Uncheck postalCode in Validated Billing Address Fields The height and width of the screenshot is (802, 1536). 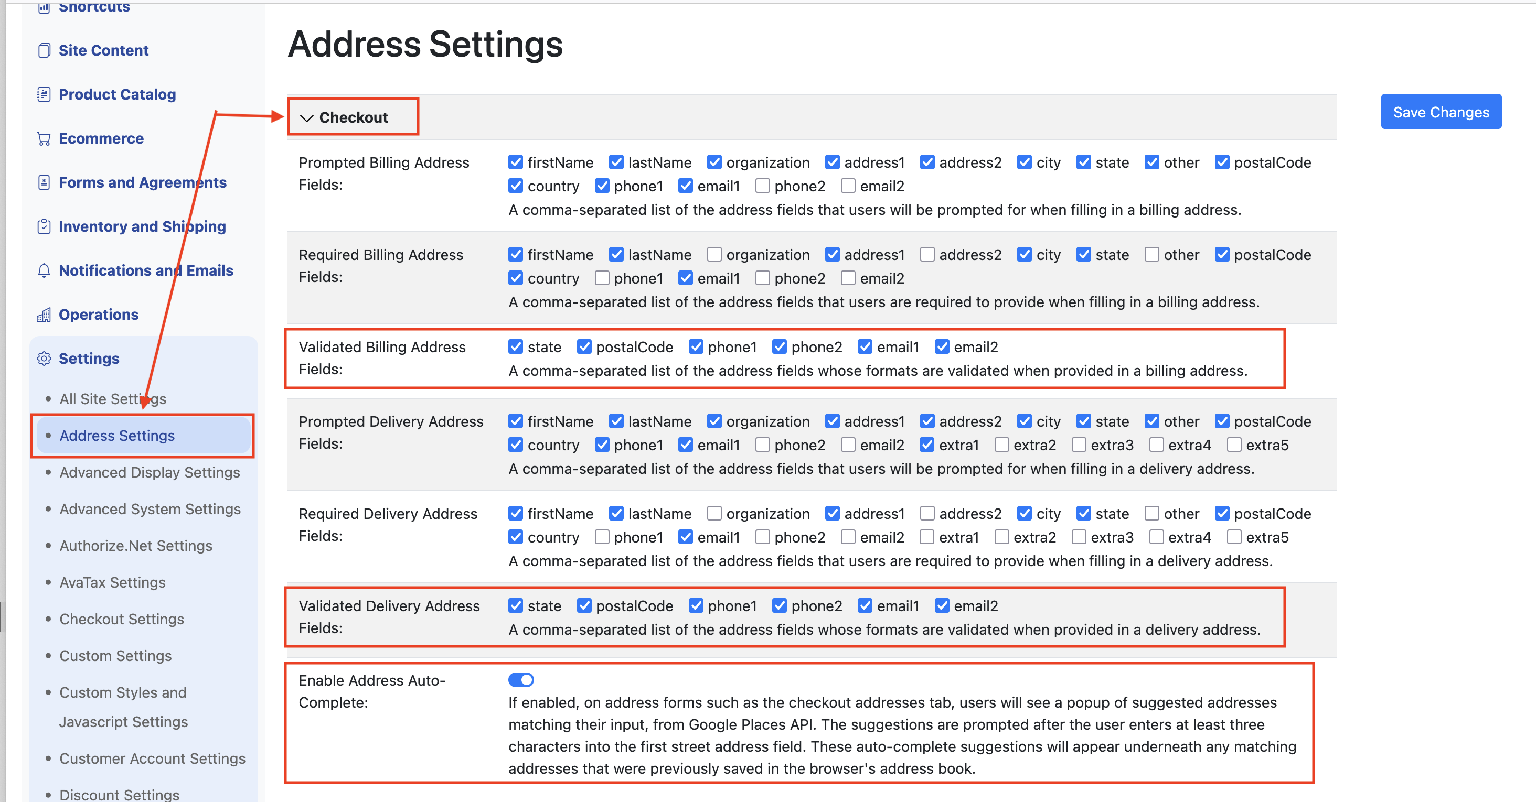click(x=584, y=347)
